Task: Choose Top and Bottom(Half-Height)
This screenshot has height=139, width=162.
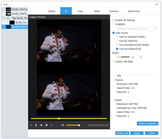Action: coord(117,45)
